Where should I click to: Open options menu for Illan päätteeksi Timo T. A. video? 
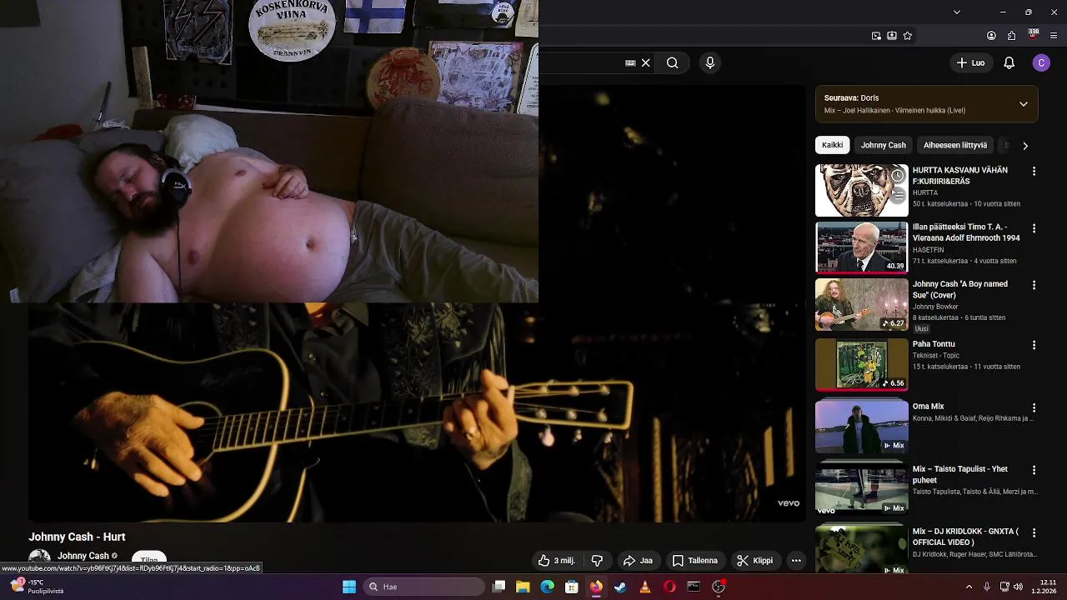pyautogui.click(x=1034, y=228)
